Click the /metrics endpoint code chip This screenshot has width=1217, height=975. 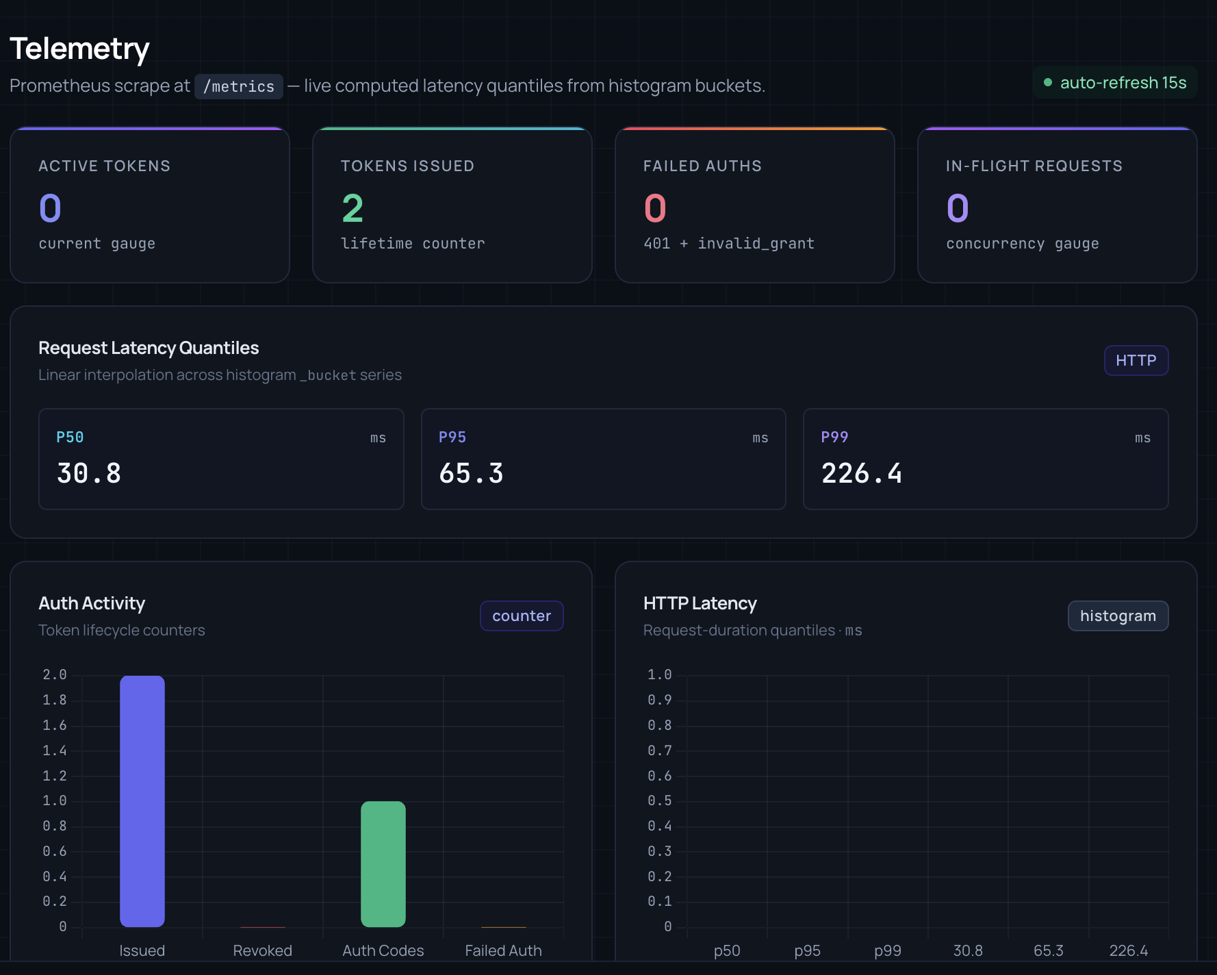coord(238,86)
